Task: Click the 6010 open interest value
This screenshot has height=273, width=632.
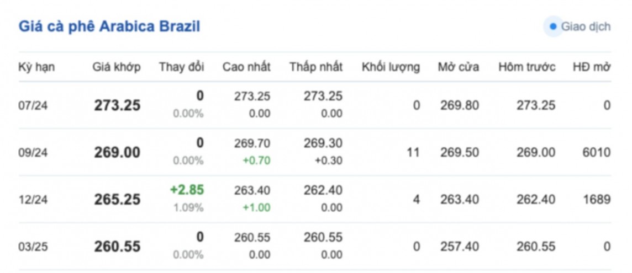Action: tap(596, 153)
